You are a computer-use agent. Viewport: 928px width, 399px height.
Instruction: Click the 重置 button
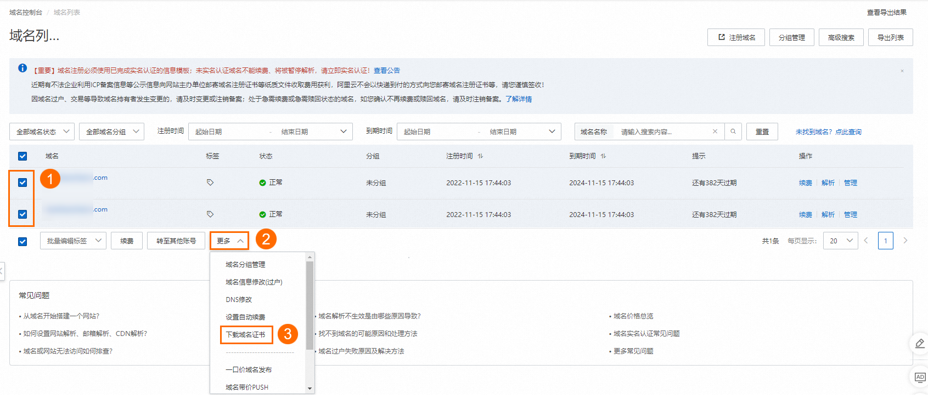coord(762,132)
